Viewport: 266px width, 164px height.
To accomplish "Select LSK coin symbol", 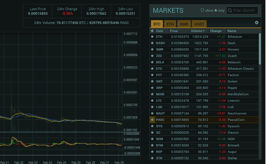I will (x=159, y=107).
